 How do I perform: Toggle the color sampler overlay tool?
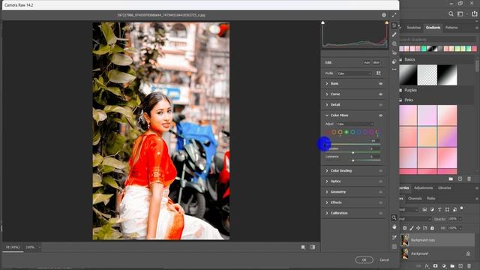point(394,237)
